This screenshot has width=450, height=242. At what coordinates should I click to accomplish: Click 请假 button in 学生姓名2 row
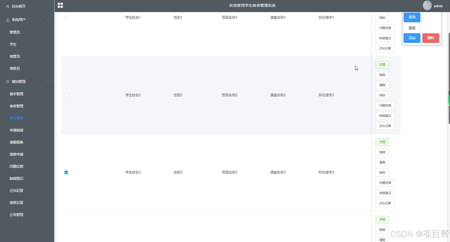tap(382, 85)
